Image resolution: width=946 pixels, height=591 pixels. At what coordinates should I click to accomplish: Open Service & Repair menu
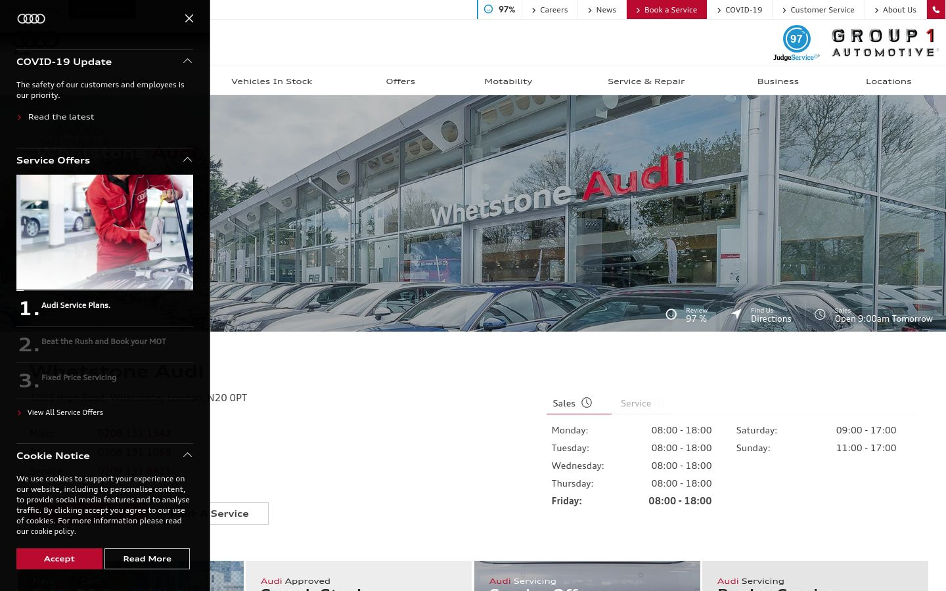pos(646,81)
